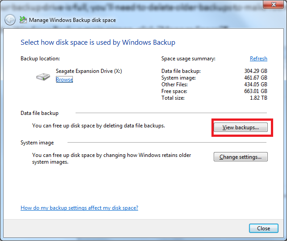Click the 304.29 GB data file backup value
287x241 pixels.
(256, 71)
